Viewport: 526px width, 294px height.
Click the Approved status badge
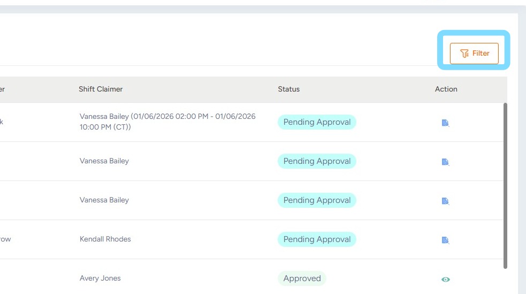302,278
